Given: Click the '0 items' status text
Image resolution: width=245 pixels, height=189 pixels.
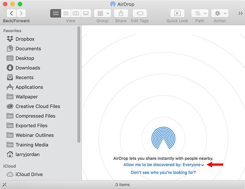Looking at the screenshot, I should [123, 185].
